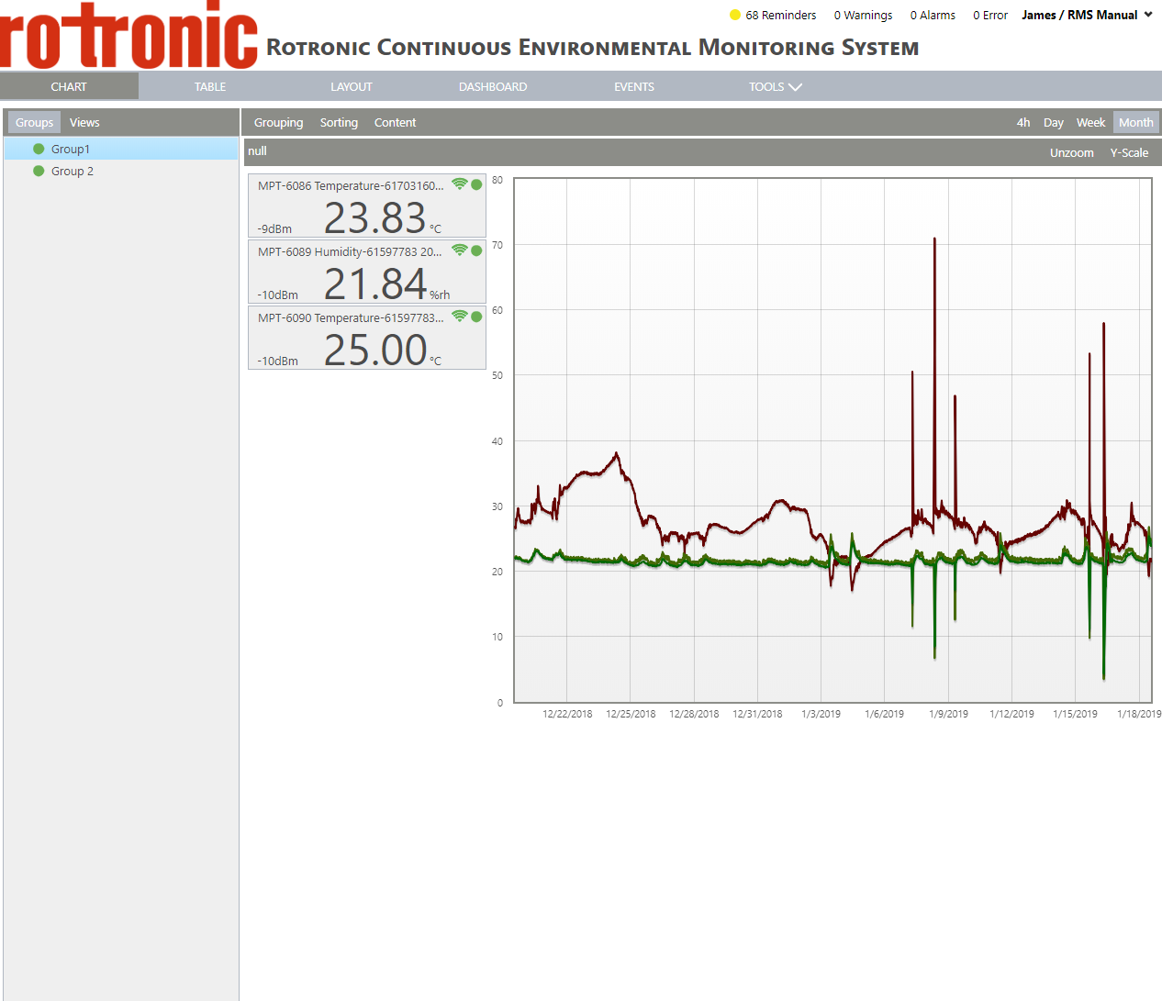Open the 0 Alarms link

[x=933, y=15]
